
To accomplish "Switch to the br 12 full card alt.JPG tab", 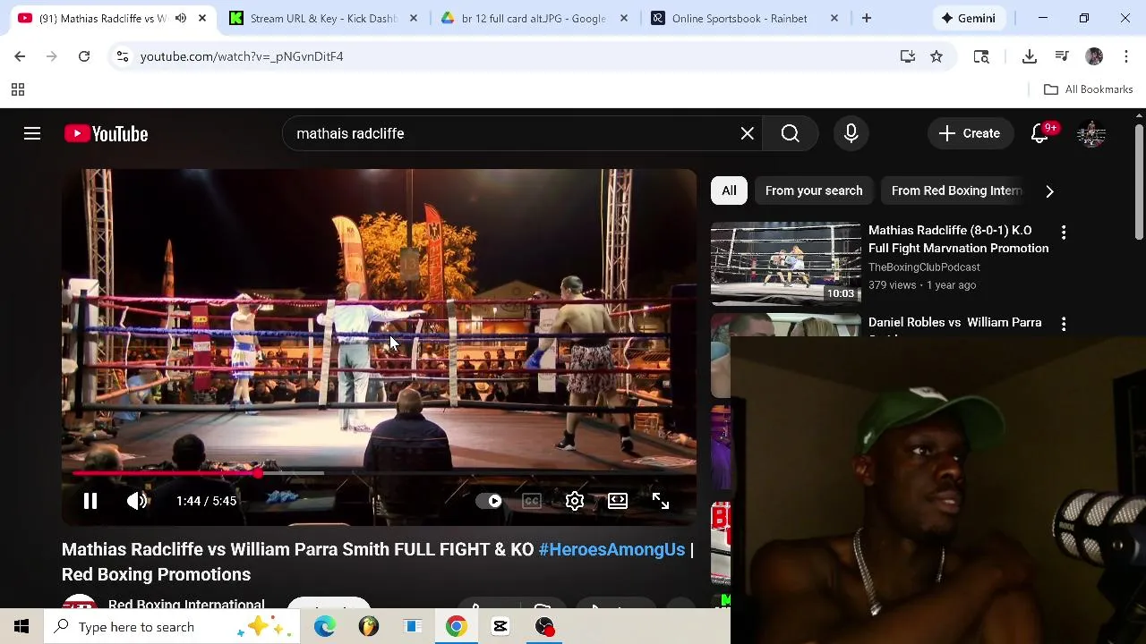I will (x=533, y=18).
